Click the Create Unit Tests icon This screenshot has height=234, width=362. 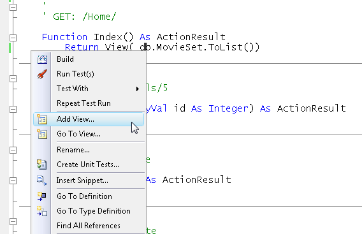[42, 165]
